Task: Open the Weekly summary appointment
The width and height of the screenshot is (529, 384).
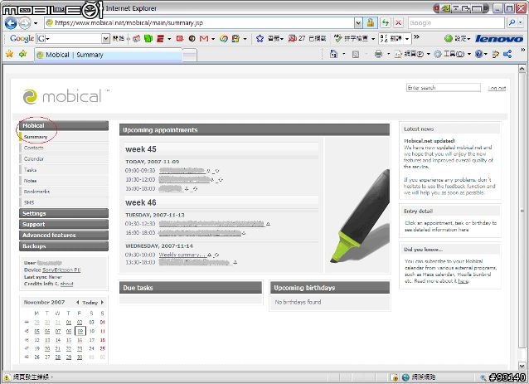Action: [x=182, y=255]
